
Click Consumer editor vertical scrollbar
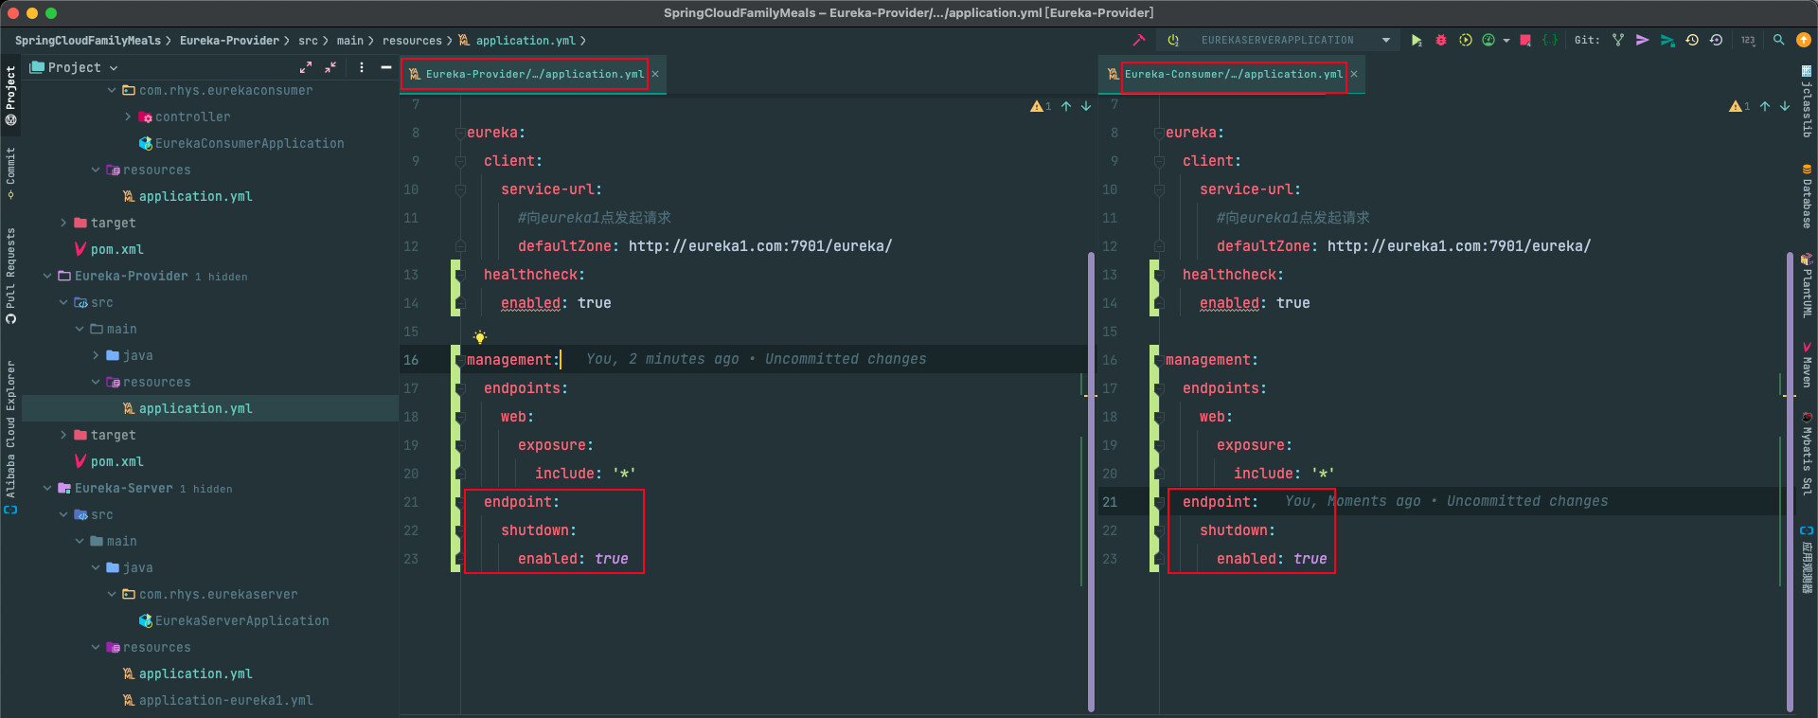(x=1791, y=481)
